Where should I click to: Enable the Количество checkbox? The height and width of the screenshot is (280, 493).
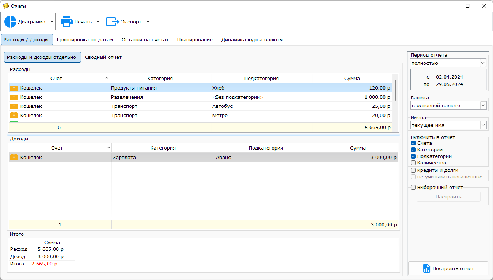pos(413,163)
